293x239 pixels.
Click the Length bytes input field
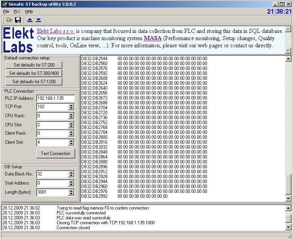click(x=52, y=192)
